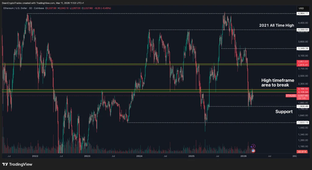Click the DaanCryptoTrades created-with header text
Image resolution: width=312 pixels, height=170 pixels.
point(43,3)
